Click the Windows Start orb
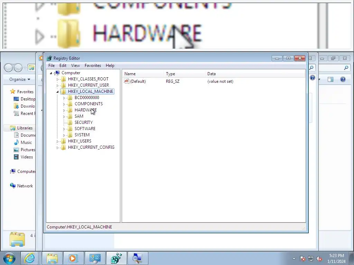354x265 pixels. [x=9, y=258]
